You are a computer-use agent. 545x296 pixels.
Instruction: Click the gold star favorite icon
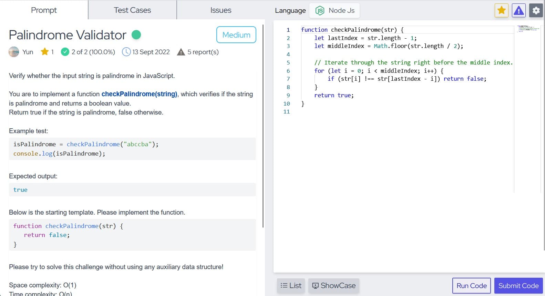point(502,10)
